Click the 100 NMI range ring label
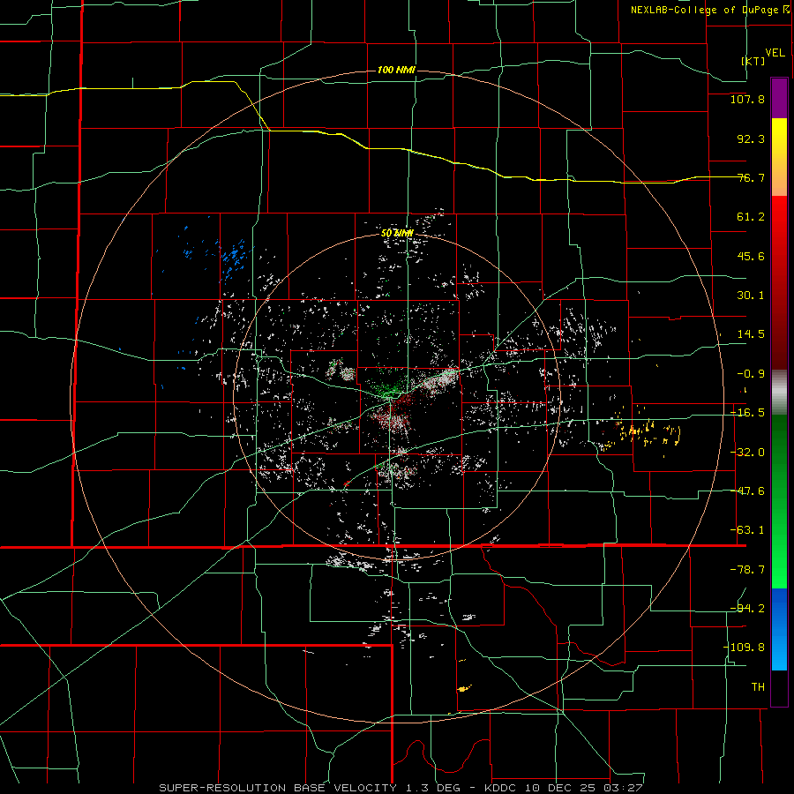Screen dimensions: 794x794 (396, 70)
